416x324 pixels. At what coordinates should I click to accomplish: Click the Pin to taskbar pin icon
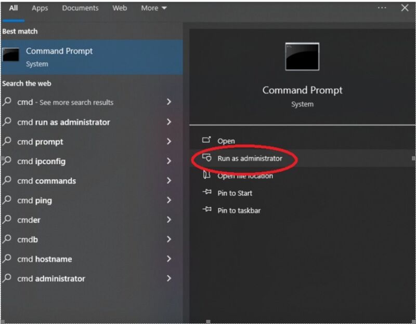(206, 210)
